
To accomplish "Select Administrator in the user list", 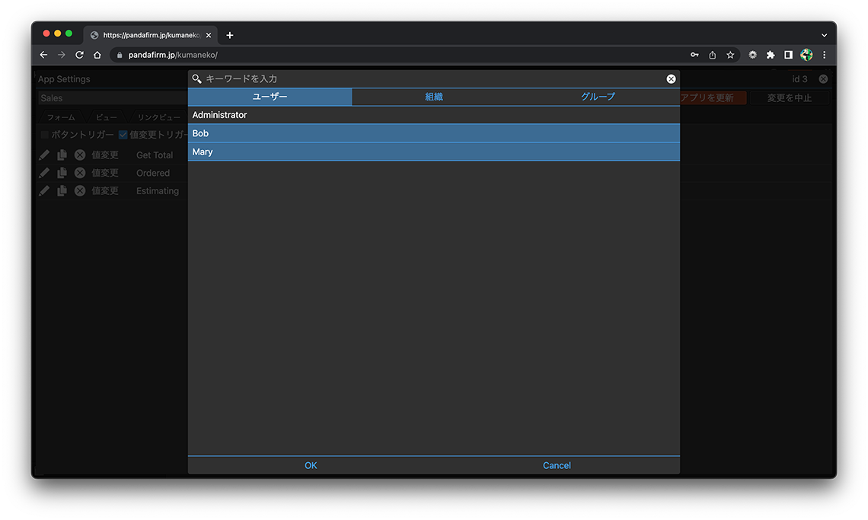I will click(x=433, y=115).
